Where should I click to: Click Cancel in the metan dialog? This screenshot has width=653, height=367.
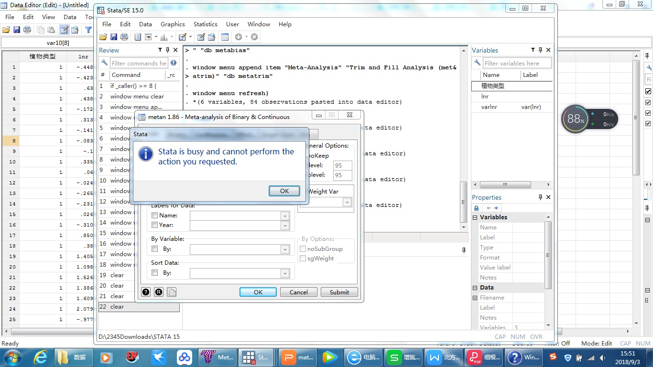[299, 292]
